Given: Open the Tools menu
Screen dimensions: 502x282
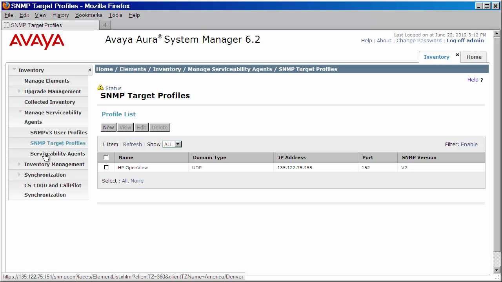Looking at the screenshot, I should coord(115,15).
